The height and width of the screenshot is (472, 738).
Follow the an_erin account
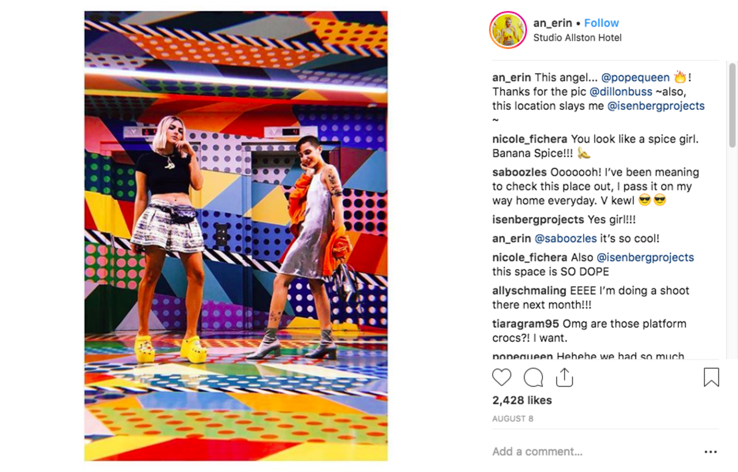601,23
